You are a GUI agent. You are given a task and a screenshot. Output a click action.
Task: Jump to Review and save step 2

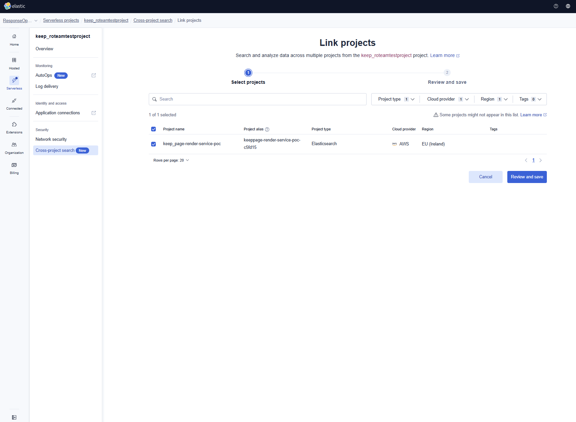click(447, 77)
